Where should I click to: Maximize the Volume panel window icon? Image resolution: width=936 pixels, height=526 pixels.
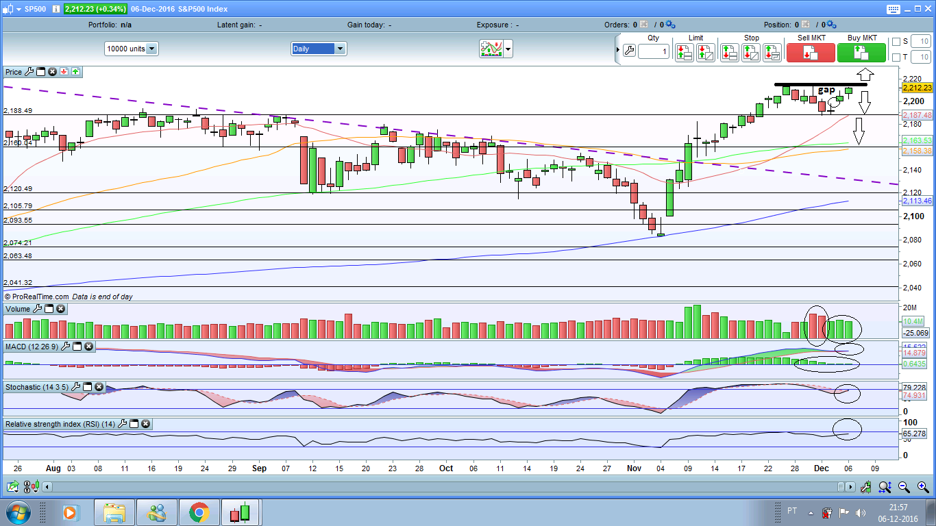coord(49,309)
